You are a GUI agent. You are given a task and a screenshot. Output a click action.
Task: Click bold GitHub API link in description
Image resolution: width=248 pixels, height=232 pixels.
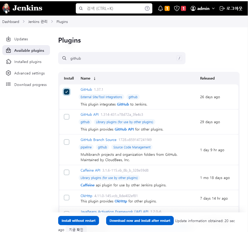coord(124,129)
